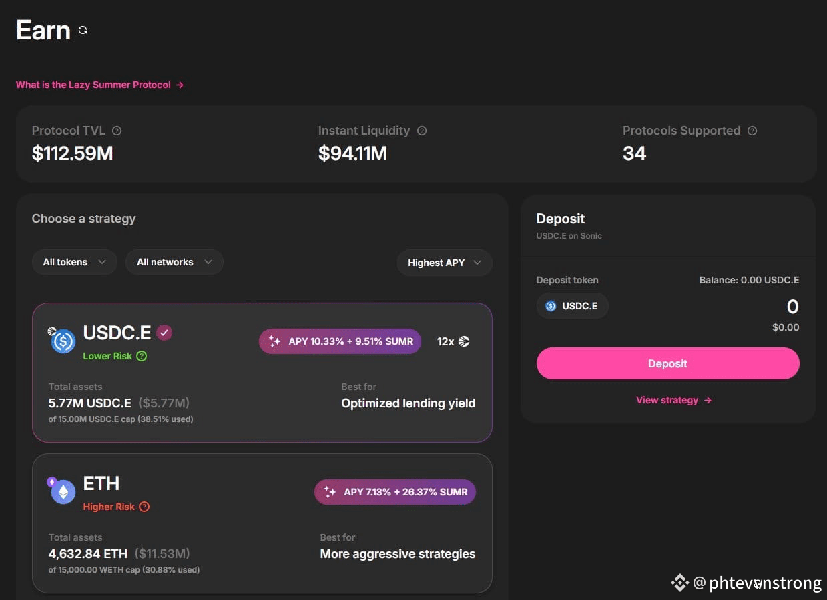The width and height of the screenshot is (827, 600).
Task: Open the Instant Liquidity info tooltip icon
Action: [422, 131]
